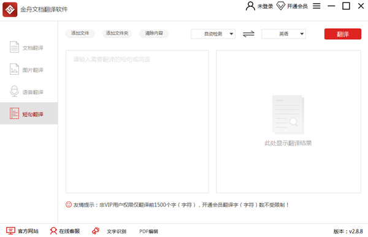Image resolution: width=368 pixels, height=237 pixels.
Task: Open the hamburger main menu
Action: [x=316, y=6]
